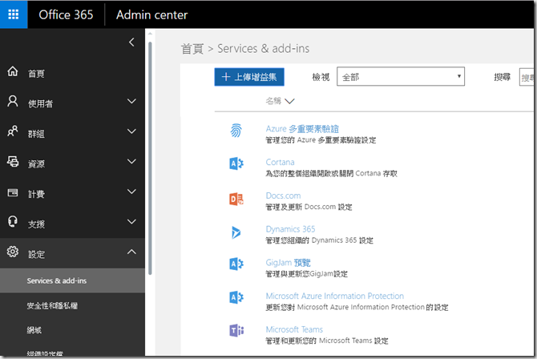Click the Docs.com service icon
This screenshot has width=537, height=359.
coord(236,198)
